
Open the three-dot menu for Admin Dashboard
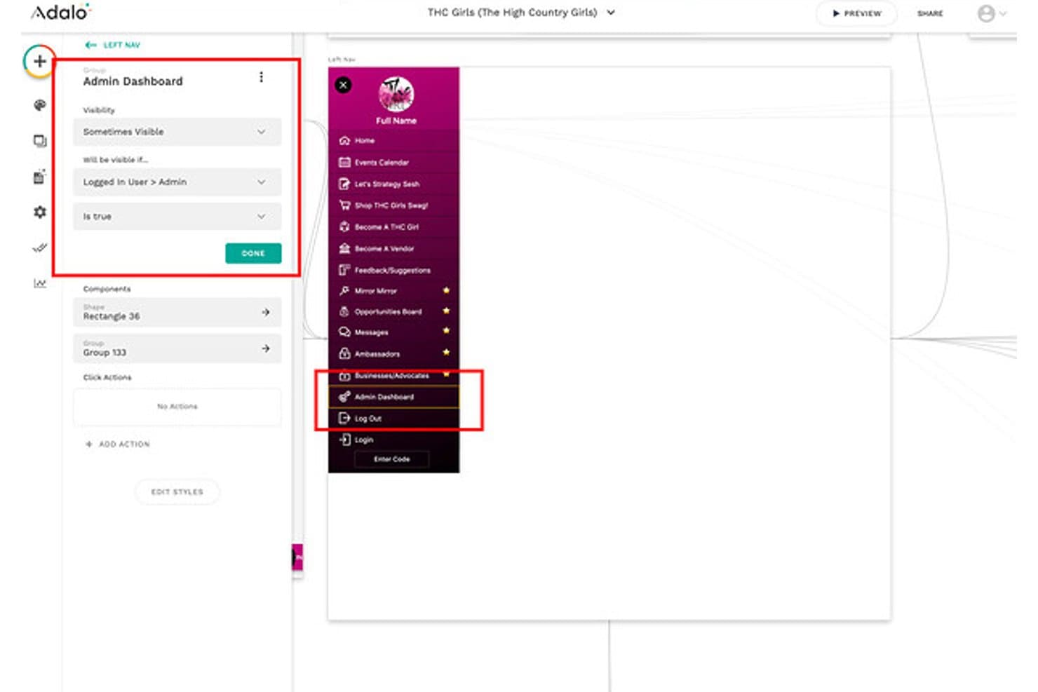[x=261, y=77]
